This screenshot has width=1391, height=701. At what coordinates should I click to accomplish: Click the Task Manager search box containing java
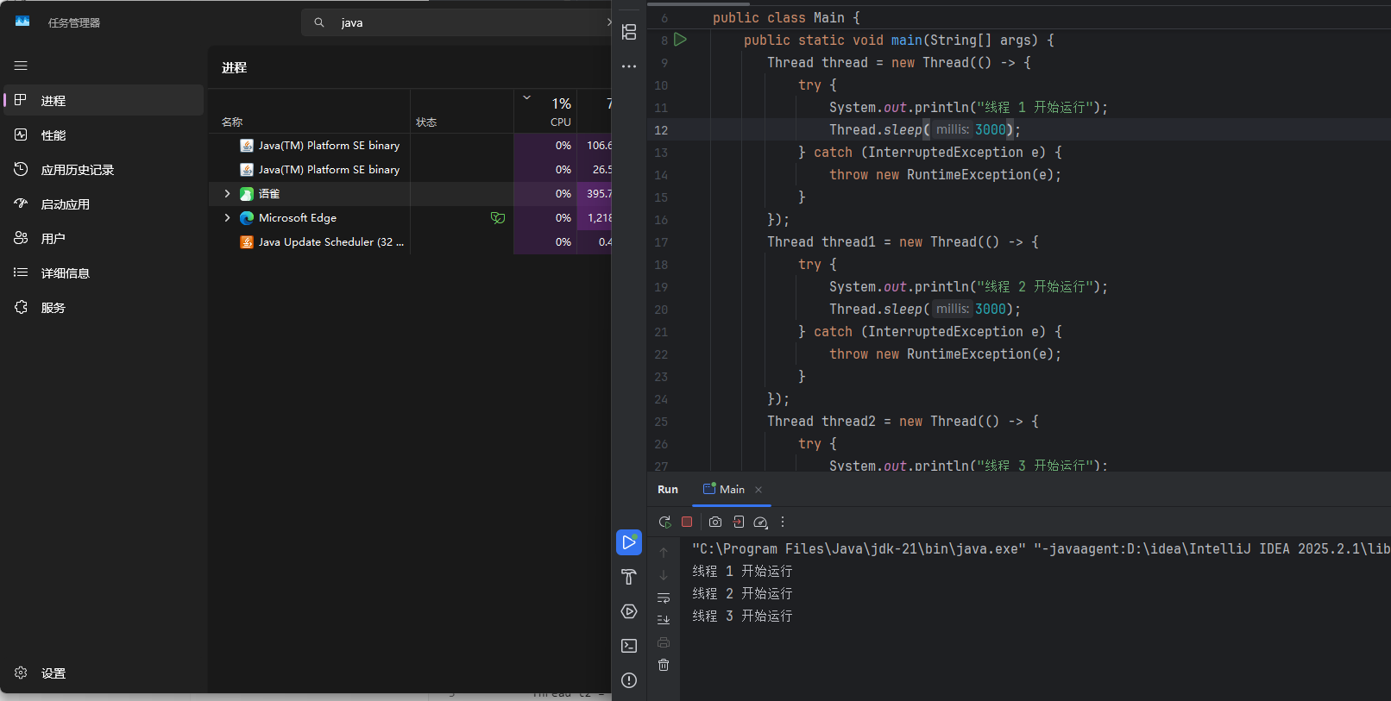click(x=457, y=22)
